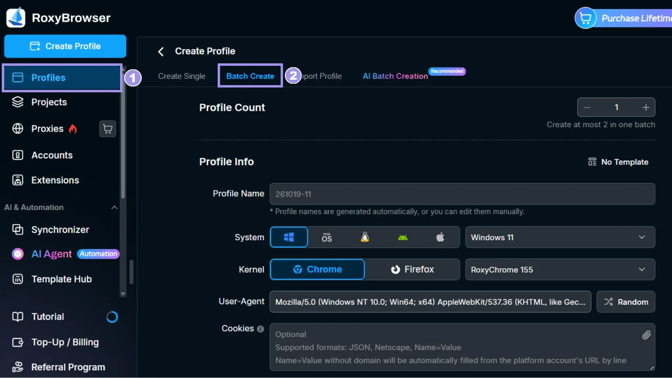Generate a Random user agent
Image resolution: width=672 pixels, height=378 pixels.
[626, 302]
